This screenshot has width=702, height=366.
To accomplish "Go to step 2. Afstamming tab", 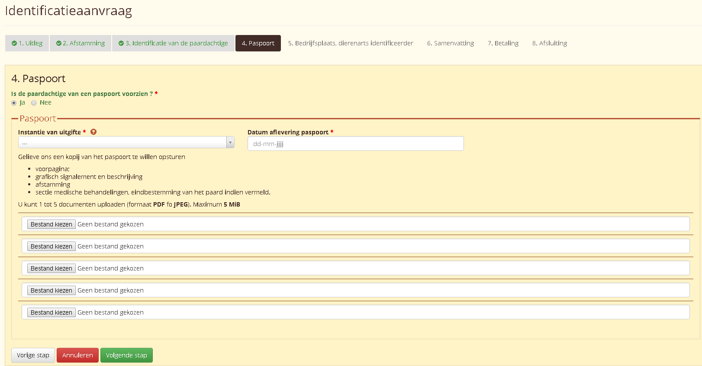I will click(81, 43).
